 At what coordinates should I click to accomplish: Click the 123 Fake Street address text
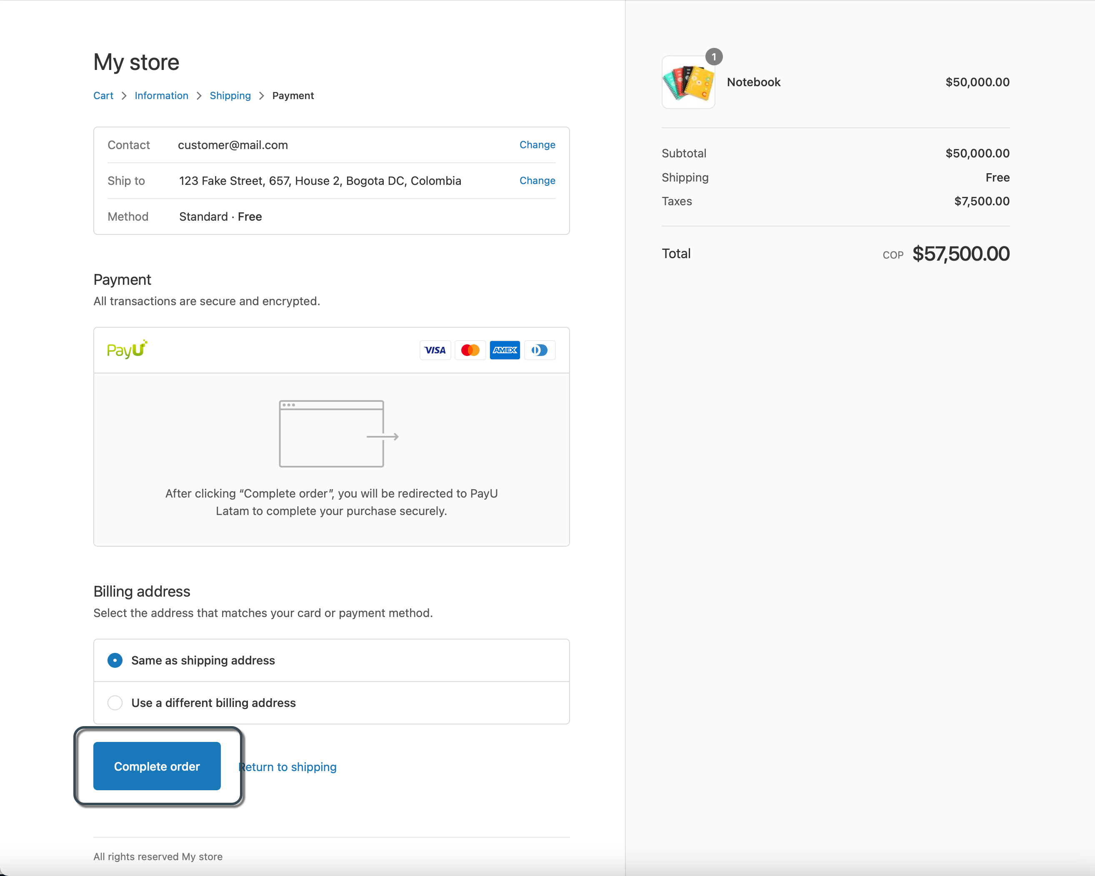[x=320, y=181]
